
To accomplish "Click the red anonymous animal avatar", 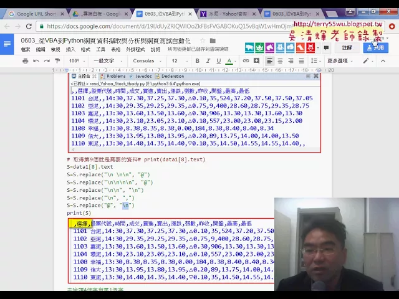I will pyautogui.click(x=310, y=47).
